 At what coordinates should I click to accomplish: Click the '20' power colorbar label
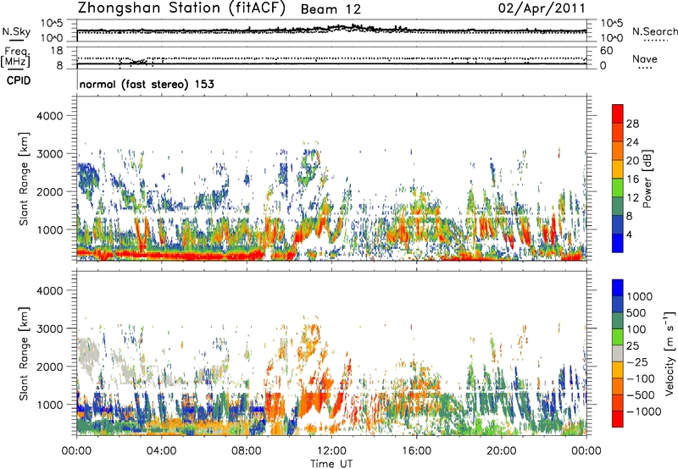tap(632, 161)
